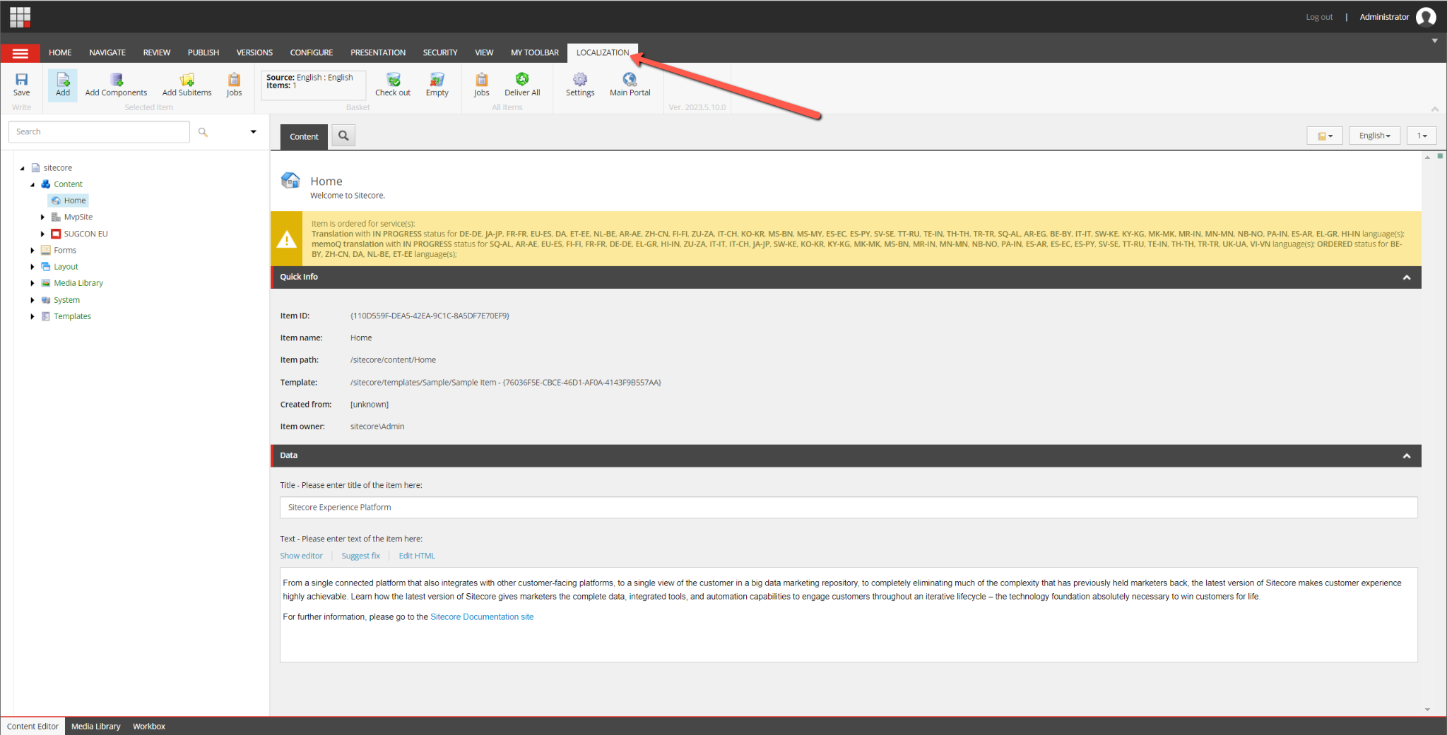Screen dimensions: 1447x735
Task: Open the version number 1 dropdown
Action: (x=1422, y=136)
